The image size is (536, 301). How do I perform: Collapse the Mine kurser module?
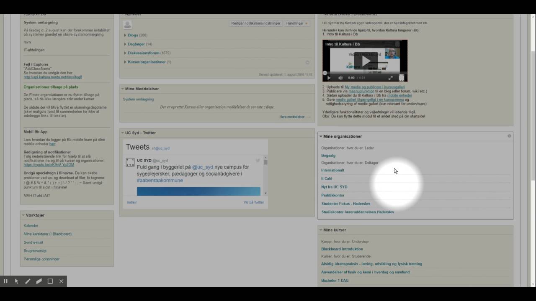click(321, 230)
